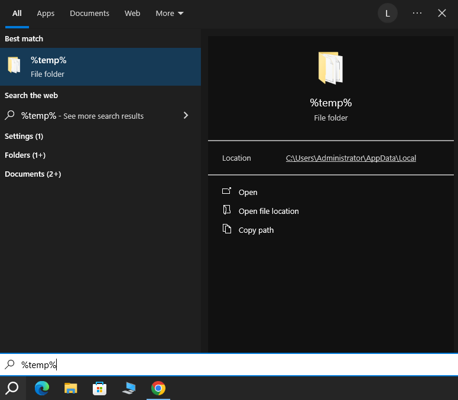458x400 pixels.
Task: Expand the Settings (1) results group
Action: (x=24, y=136)
